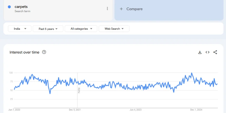Click the carpets search term field
The height and width of the screenshot is (113, 226).
click(x=21, y=7)
